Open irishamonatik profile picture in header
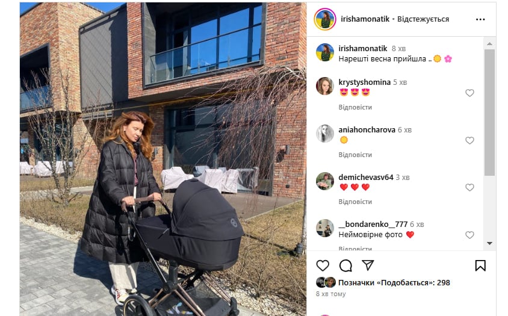 (325, 19)
